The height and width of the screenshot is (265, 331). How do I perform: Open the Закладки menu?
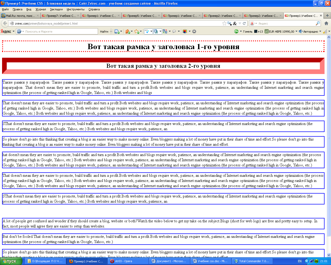pyautogui.click(x=56, y=9)
